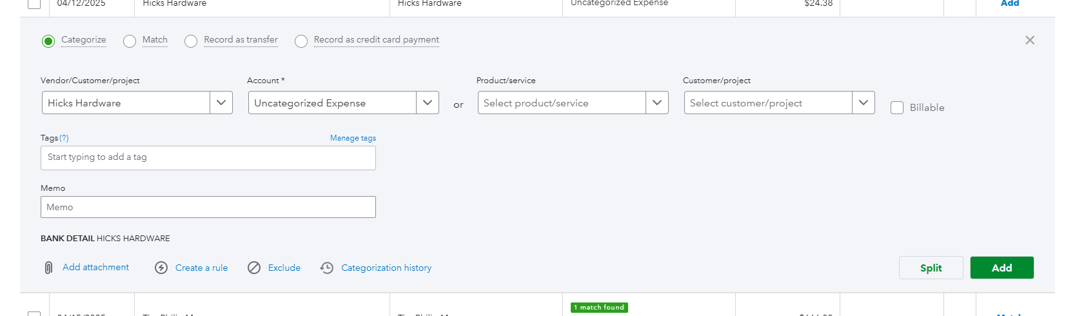Select the Match radio option

130,41
